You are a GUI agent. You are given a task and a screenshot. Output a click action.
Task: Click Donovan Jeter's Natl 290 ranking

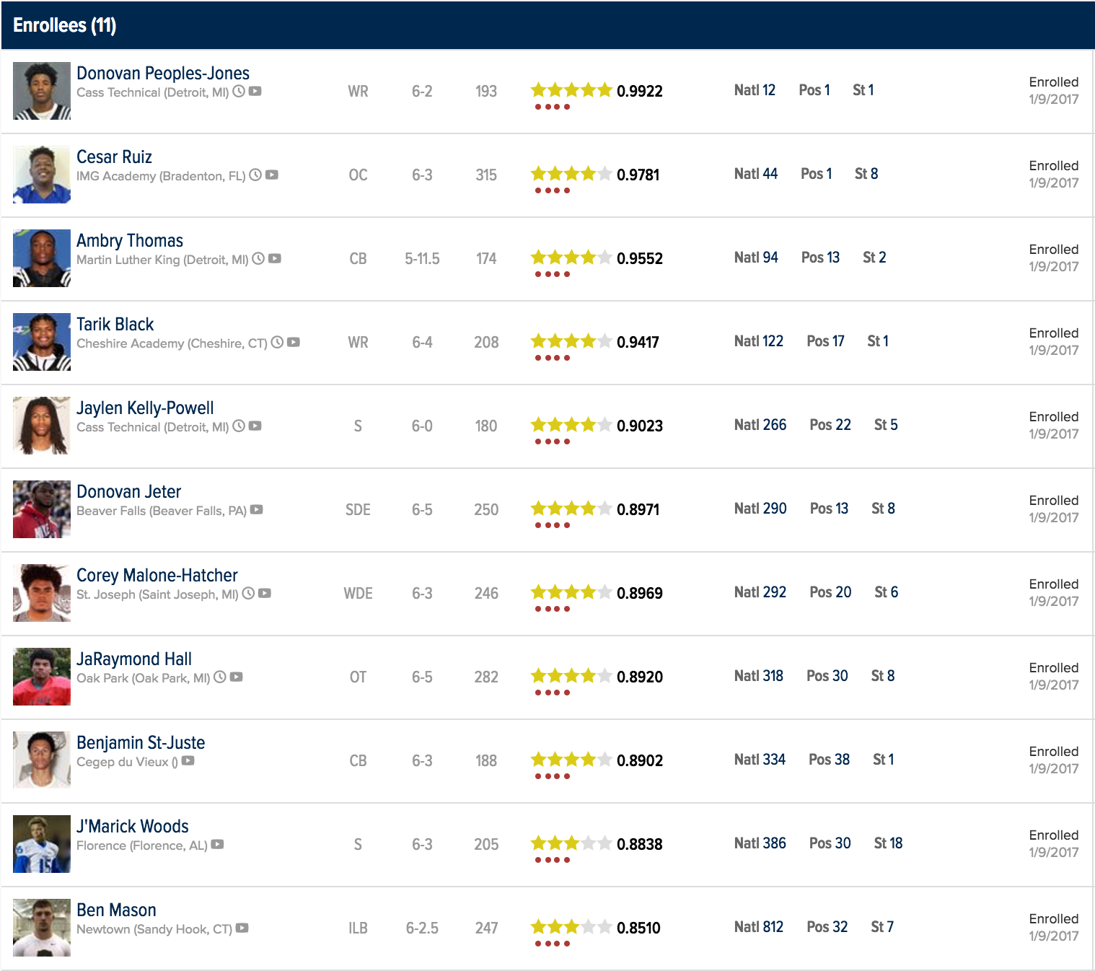[760, 509]
